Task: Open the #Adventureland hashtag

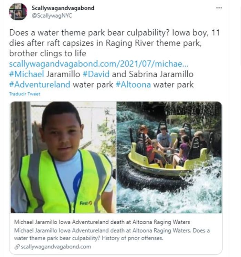Action: click(40, 85)
